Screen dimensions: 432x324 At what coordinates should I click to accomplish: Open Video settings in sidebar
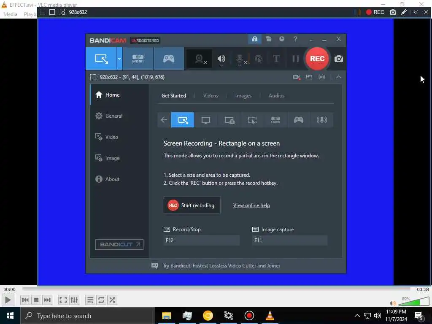[119, 137]
